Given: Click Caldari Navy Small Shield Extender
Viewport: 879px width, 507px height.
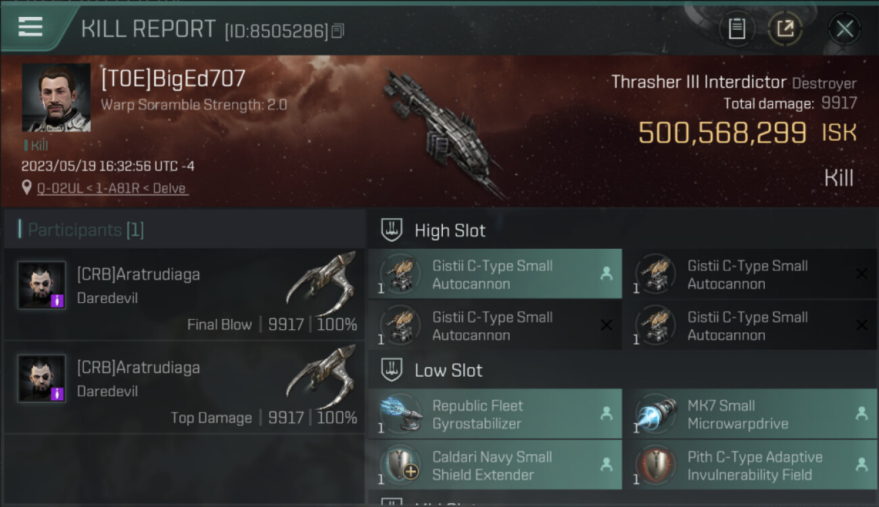Looking at the screenshot, I should (495, 465).
